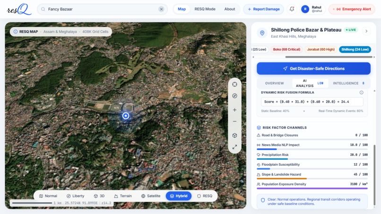Expand map to fullscreen
Screen dimensions: 381x214
pos(234,147)
